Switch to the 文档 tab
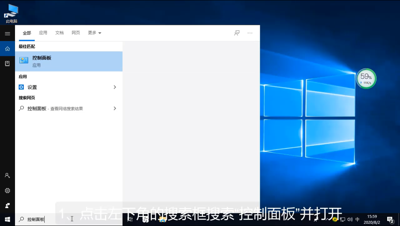 (x=59, y=33)
